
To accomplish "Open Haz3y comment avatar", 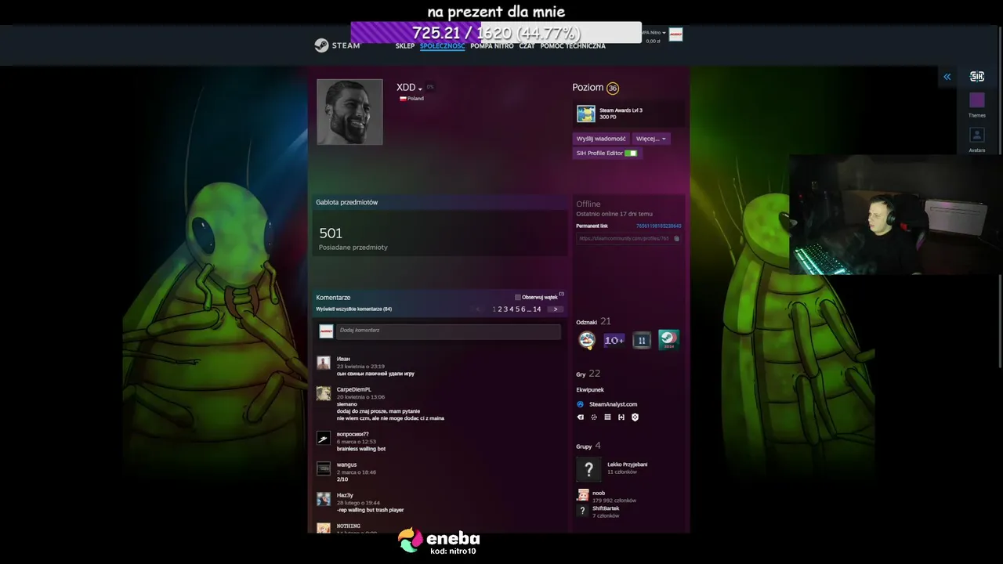I will coord(324,499).
